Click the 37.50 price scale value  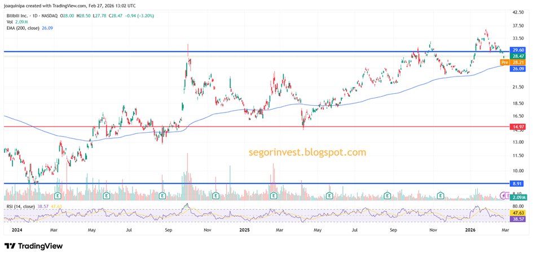(518, 25)
